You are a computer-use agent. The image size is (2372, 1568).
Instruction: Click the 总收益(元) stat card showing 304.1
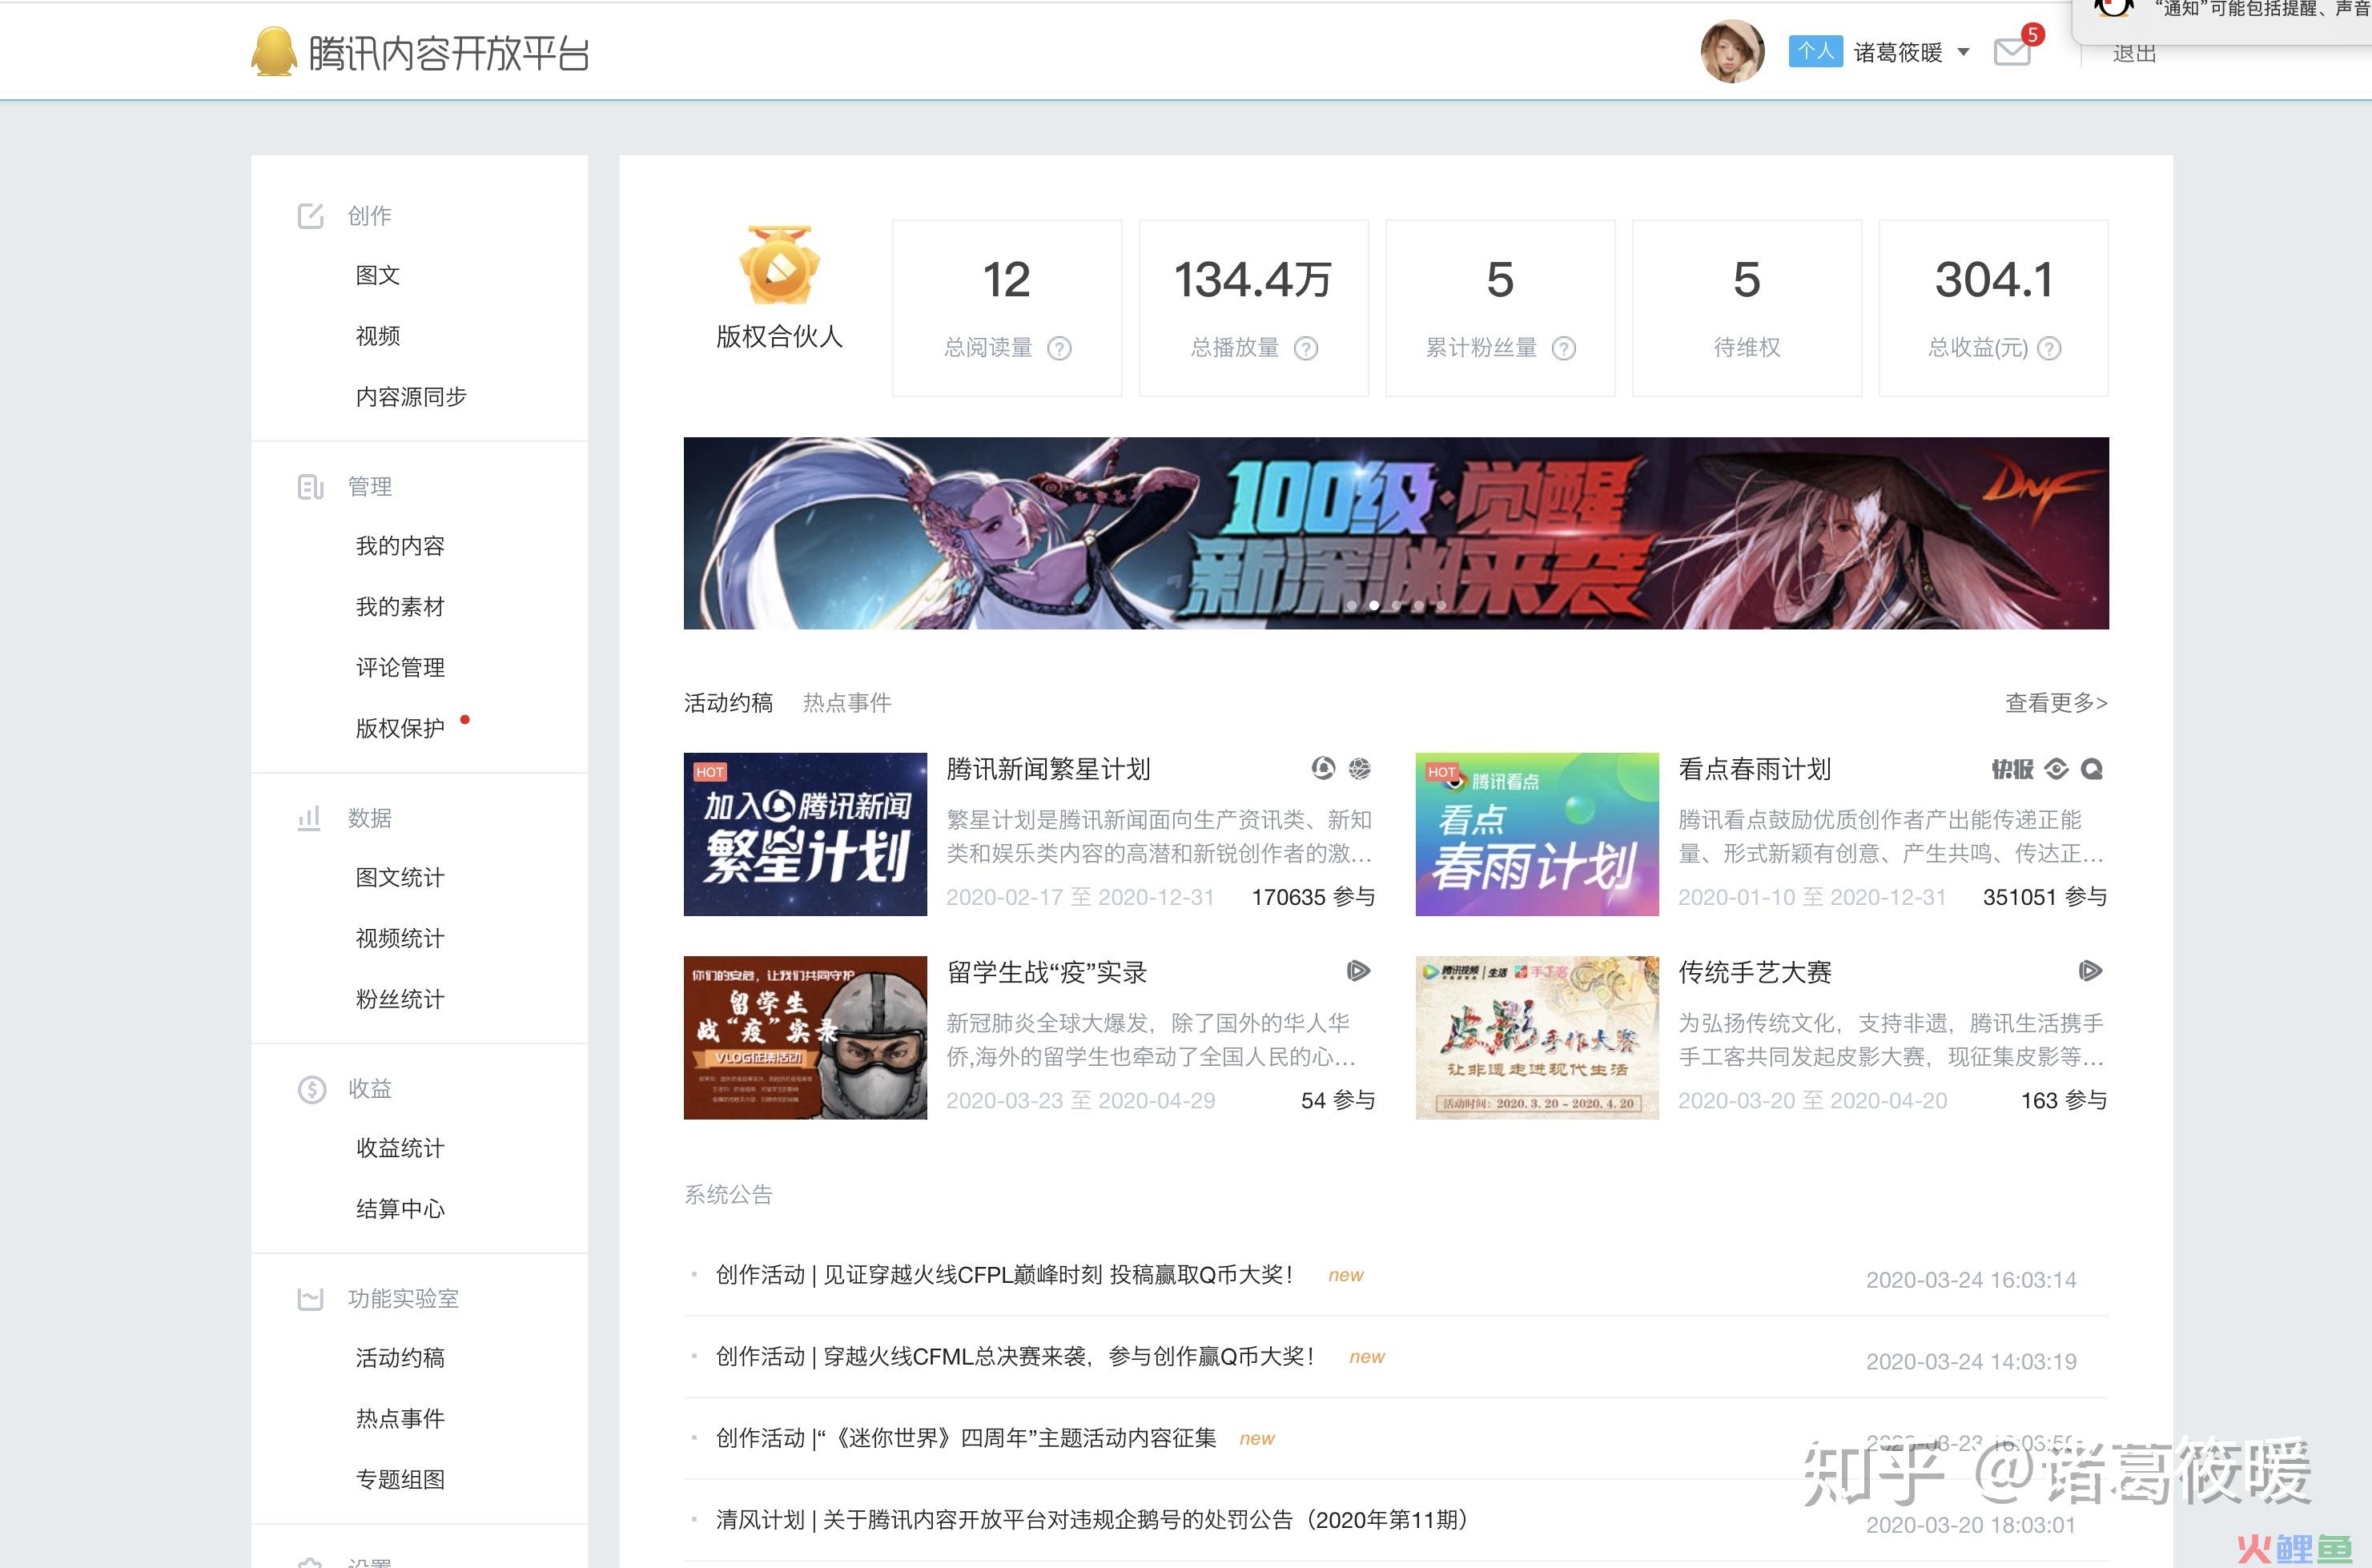pyautogui.click(x=1993, y=308)
